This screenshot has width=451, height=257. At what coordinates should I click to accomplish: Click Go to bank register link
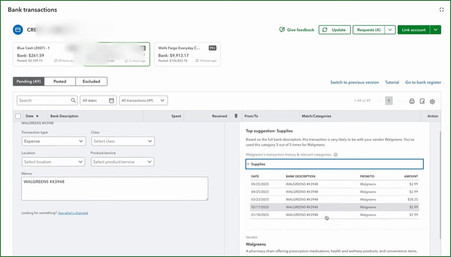click(x=423, y=82)
